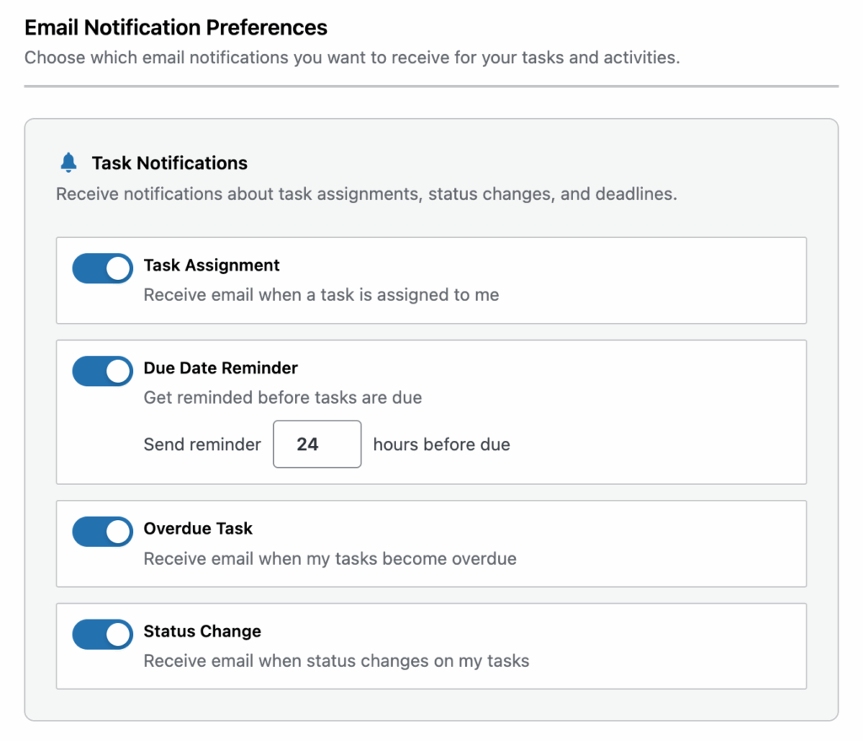The height and width of the screenshot is (741, 863).
Task: Click "Receive email when my tasks become overdue"
Action: pyautogui.click(x=330, y=558)
